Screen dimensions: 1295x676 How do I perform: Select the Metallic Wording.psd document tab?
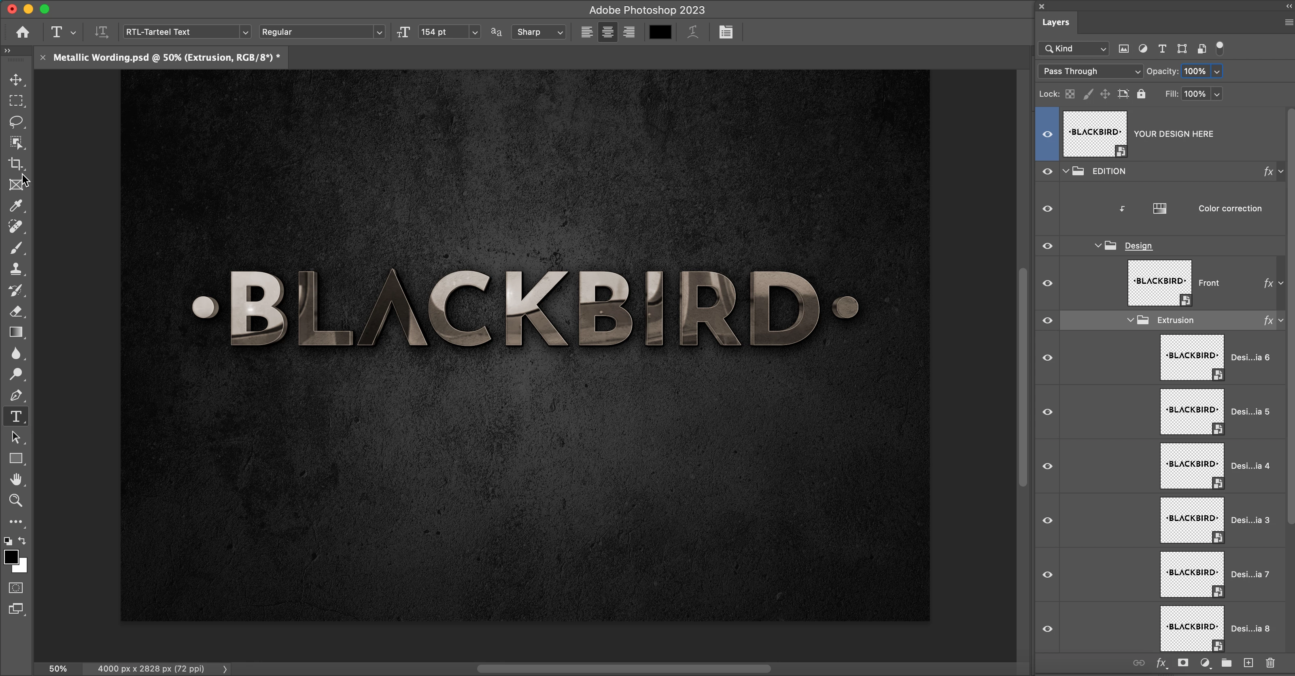pyautogui.click(x=166, y=57)
